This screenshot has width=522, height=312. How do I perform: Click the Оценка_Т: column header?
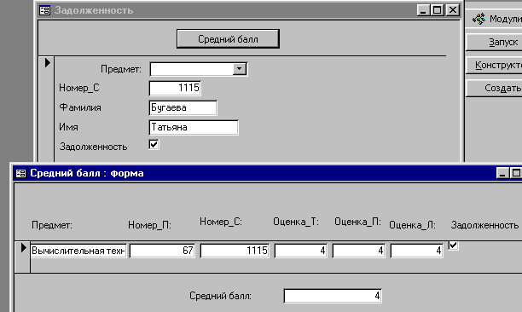[296, 222]
